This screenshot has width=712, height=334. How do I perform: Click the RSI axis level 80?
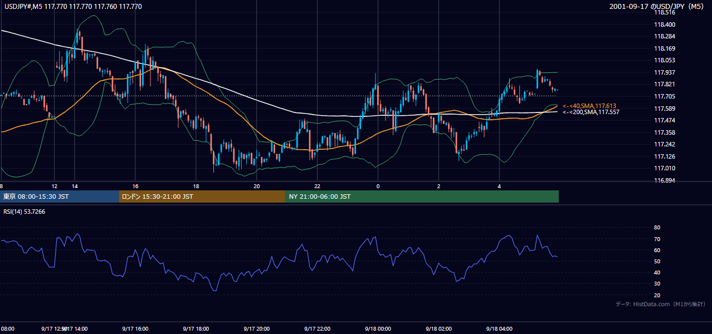657,228
